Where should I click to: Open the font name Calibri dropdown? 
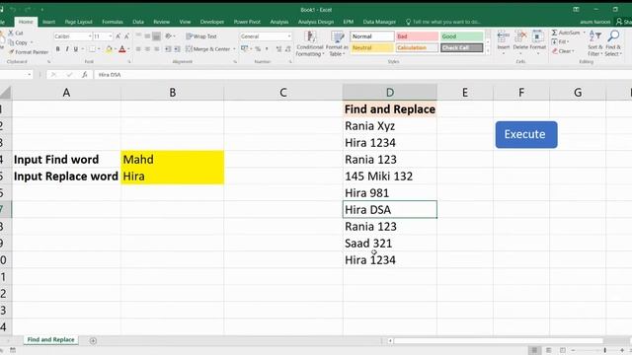(90, 36)
